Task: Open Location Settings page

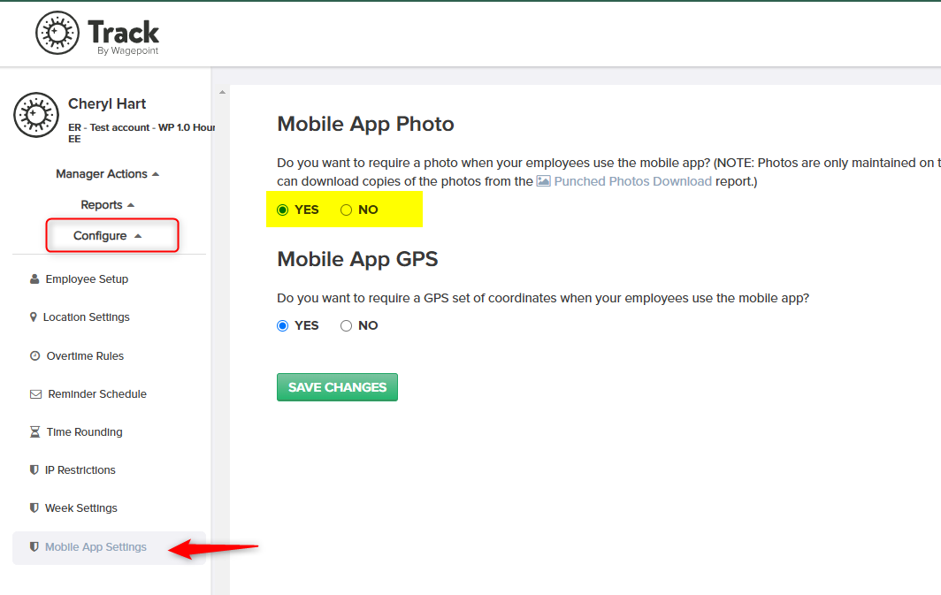Action: [87, 317]
